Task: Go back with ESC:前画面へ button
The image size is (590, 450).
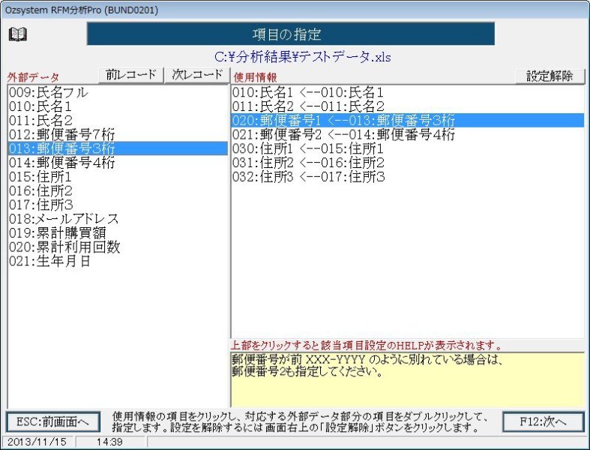Action: [53, 421]
